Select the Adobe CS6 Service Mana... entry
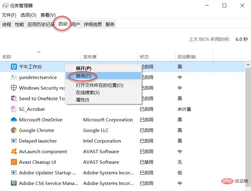Image resolution: width=251 pixels, height=191 pixels. point(48,183)
